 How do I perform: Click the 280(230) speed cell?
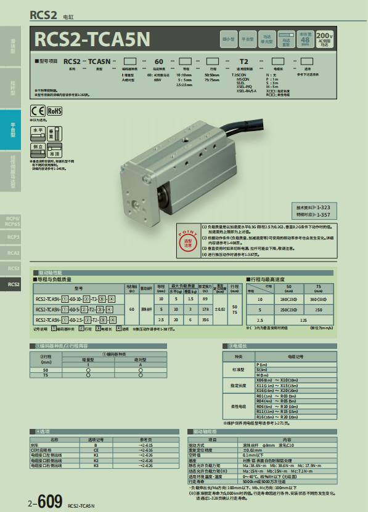(289, 299)
